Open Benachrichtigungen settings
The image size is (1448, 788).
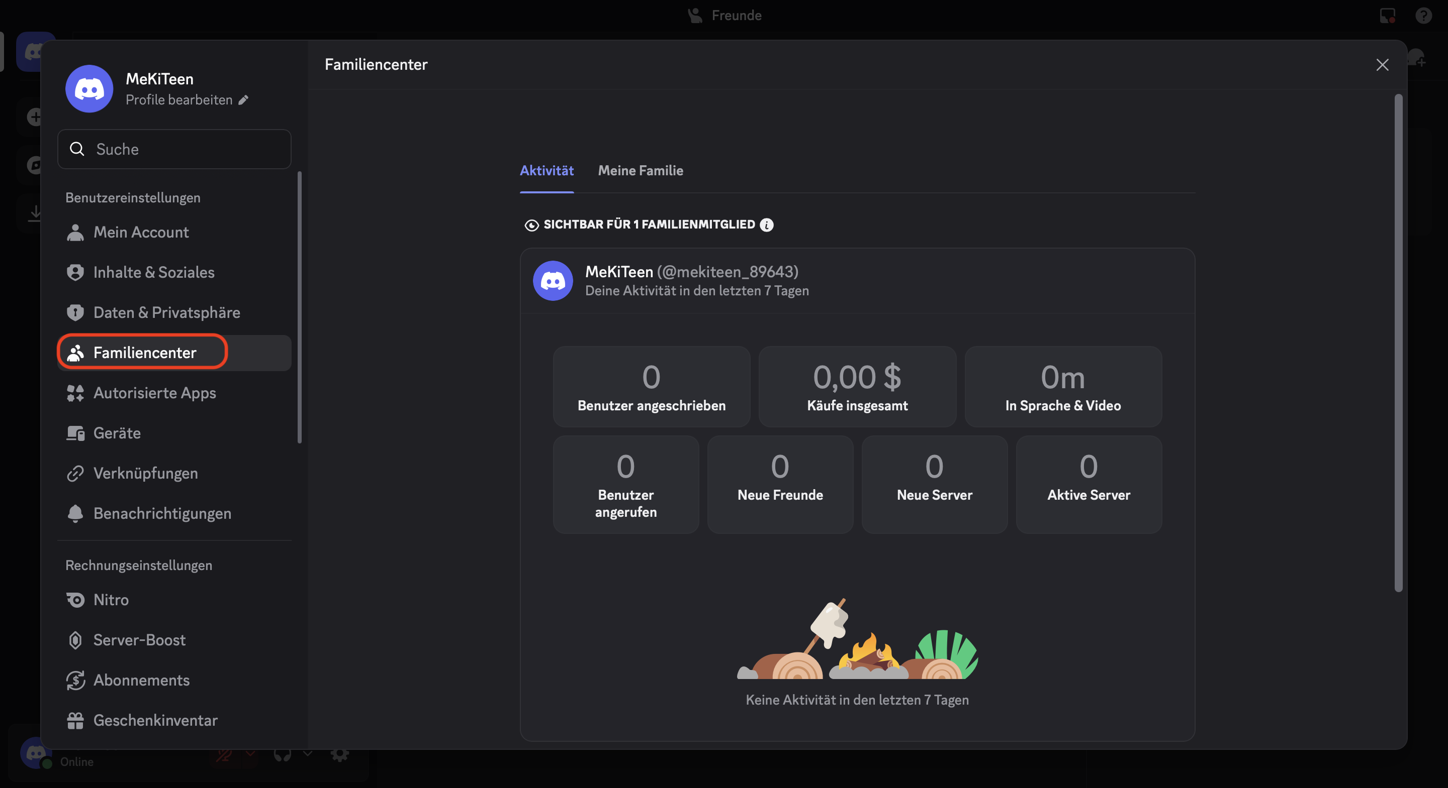pos(162,513)
